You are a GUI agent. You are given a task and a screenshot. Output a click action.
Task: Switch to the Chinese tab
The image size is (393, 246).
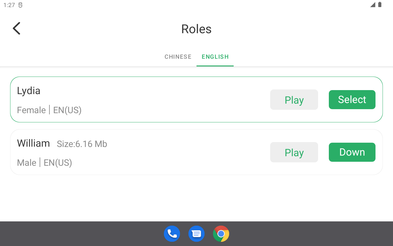coord(178,57)
